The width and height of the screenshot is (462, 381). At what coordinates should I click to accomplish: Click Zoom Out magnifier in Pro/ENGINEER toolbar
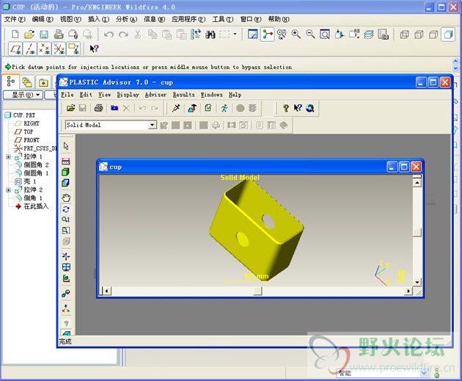click(x=310, y=35)
